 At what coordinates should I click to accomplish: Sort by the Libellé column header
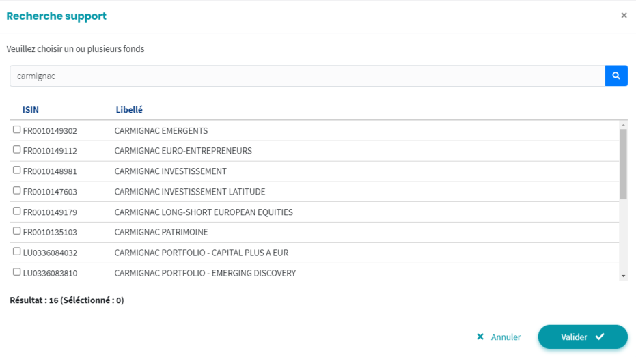(x=129, y=110)
